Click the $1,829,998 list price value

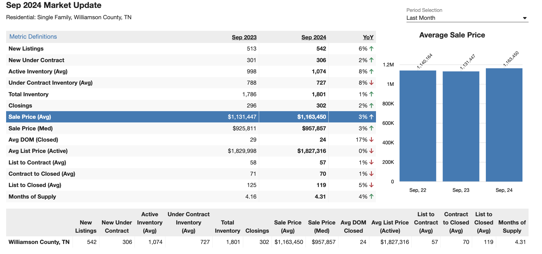pos(242,151)
